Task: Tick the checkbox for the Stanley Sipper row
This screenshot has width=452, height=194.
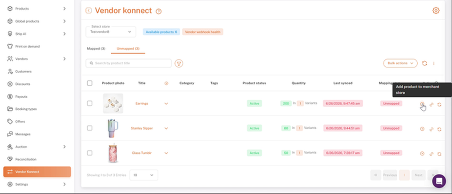Action: 90,128
